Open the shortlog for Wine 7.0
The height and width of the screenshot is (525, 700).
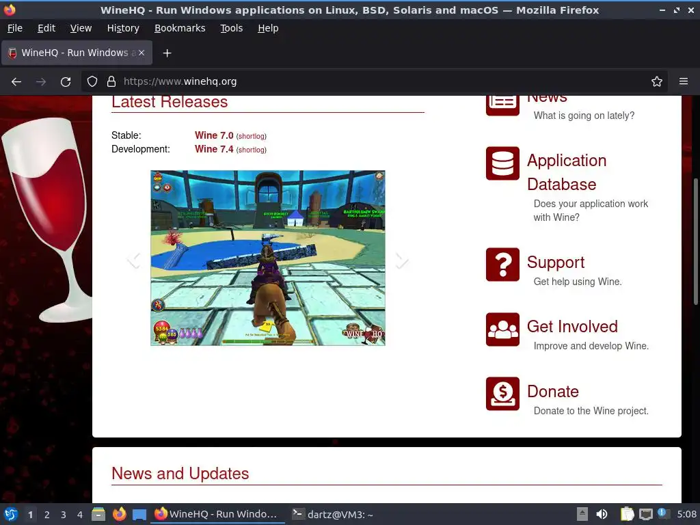coord(251,136)
